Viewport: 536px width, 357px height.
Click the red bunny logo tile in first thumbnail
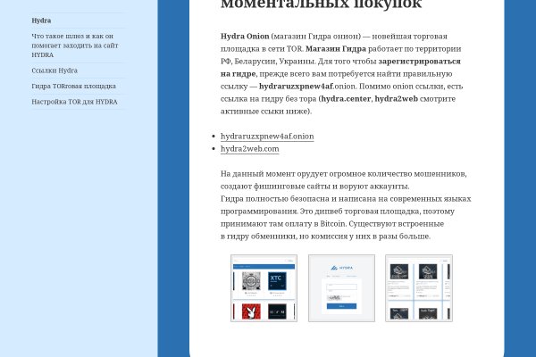[x=251, y=311]
